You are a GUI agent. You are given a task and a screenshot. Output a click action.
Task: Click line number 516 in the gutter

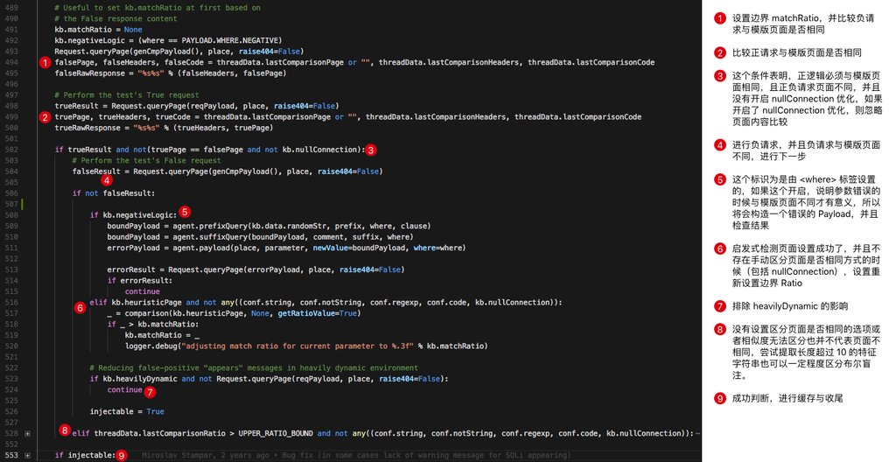click(11, 302)
